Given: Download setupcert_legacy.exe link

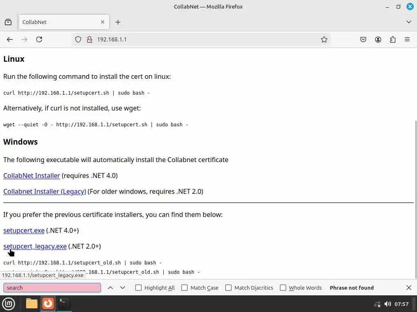Looking at the screenshot, I should [35, 247].
